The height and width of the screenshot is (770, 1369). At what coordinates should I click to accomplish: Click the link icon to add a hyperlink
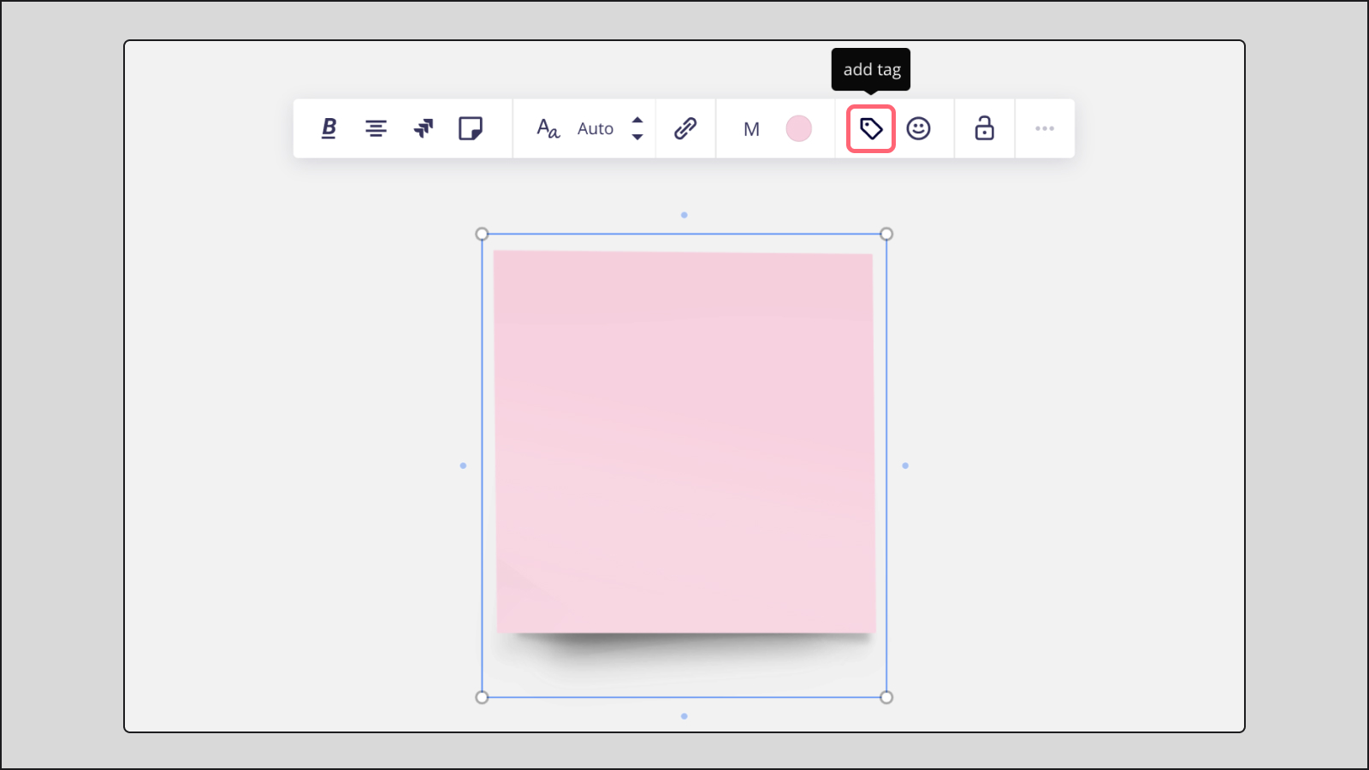click(684, 128)
